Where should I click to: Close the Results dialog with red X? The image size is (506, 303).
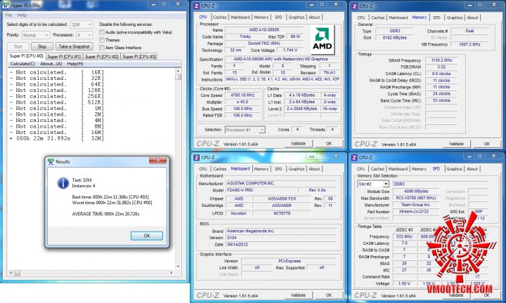click(x=158, y=160)
